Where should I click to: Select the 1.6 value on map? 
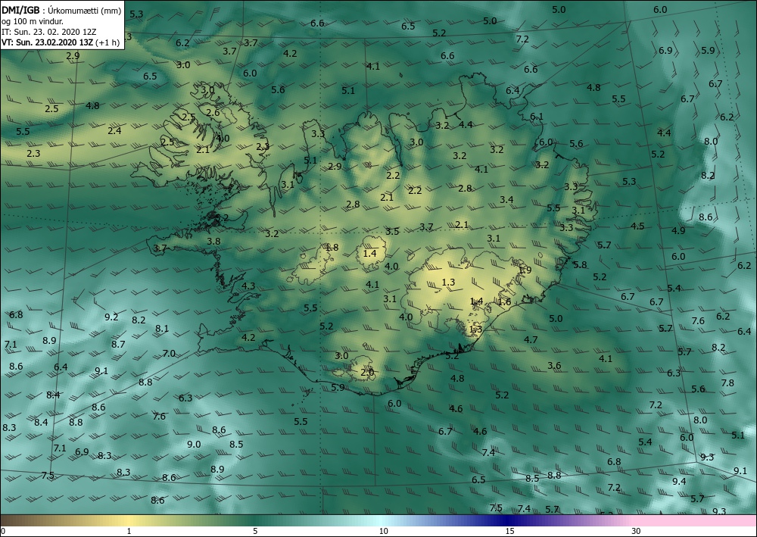[504, 302]
